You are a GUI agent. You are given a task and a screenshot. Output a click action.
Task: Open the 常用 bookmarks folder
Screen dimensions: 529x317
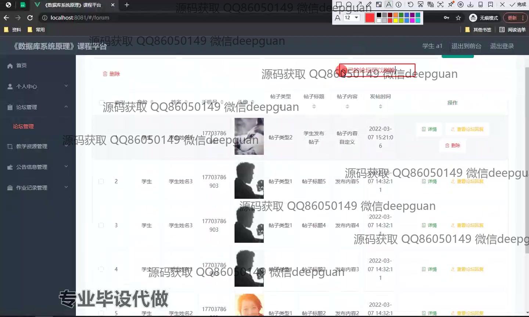click(36, 30)
